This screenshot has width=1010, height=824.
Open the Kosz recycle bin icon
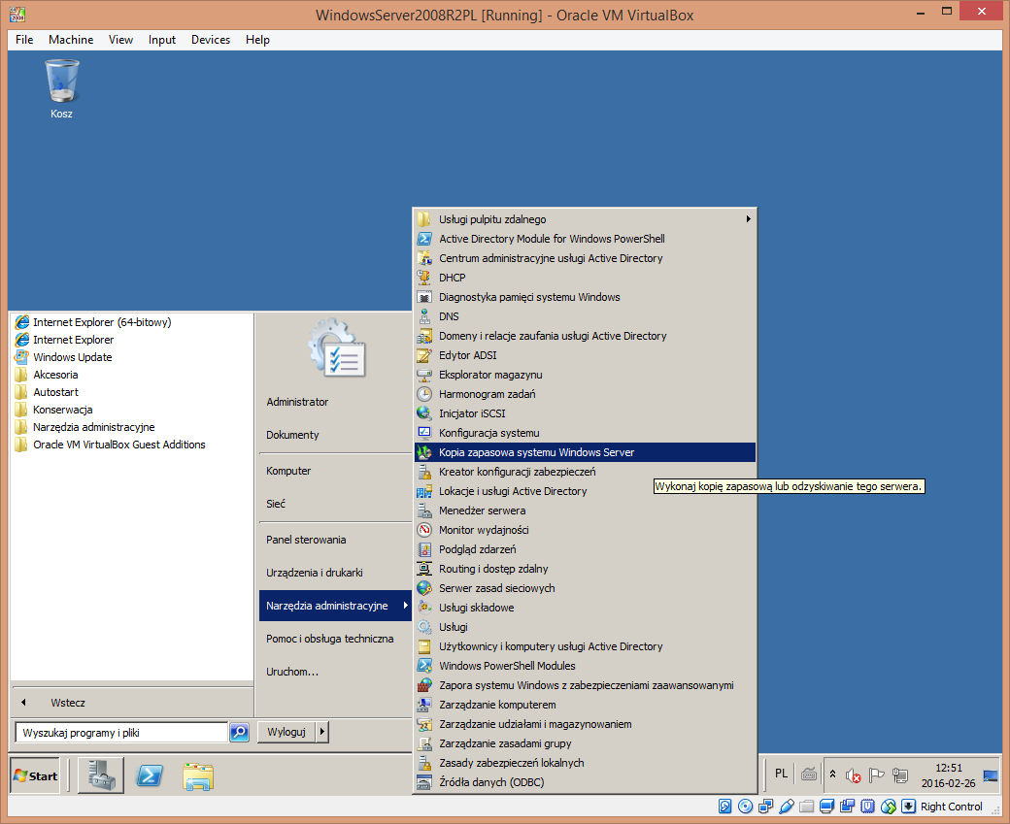click(62, 89)
